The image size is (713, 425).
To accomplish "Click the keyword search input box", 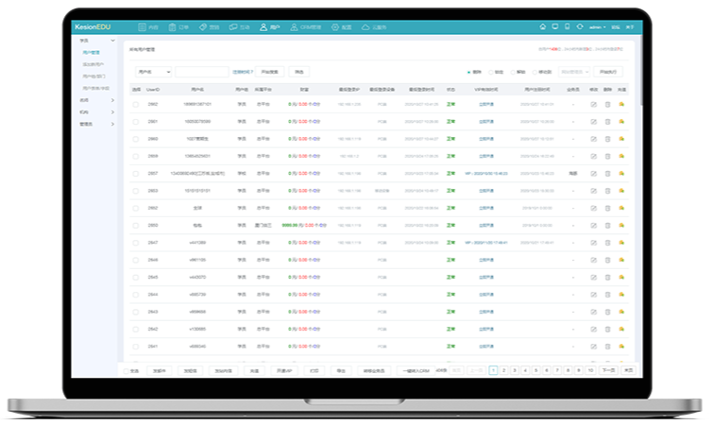I will click(x=202, y=72).
